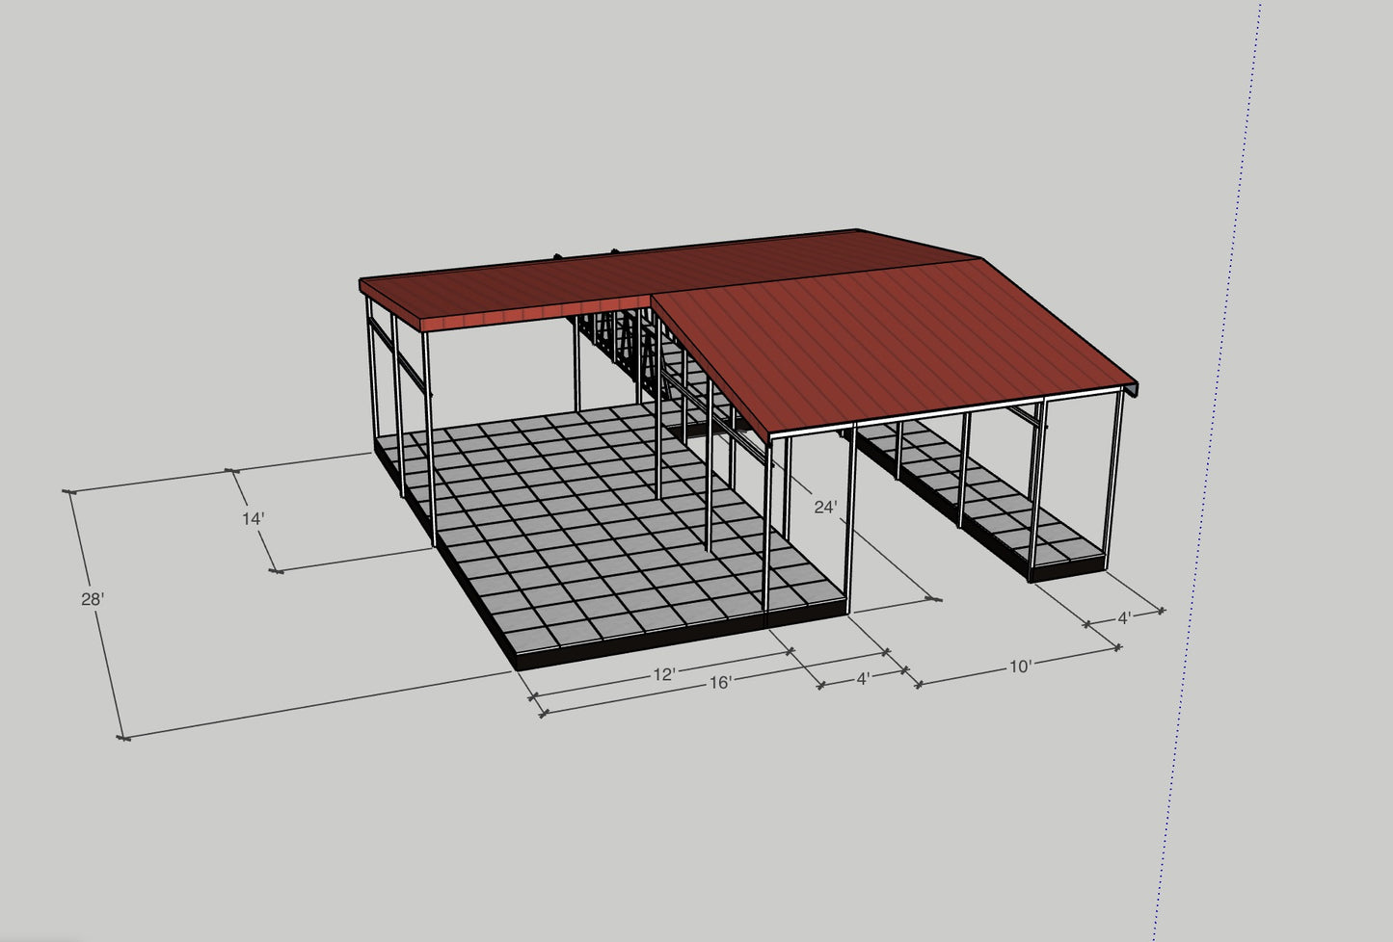
Task: Select the 14' dimension label
Action: tap(252, 519)
